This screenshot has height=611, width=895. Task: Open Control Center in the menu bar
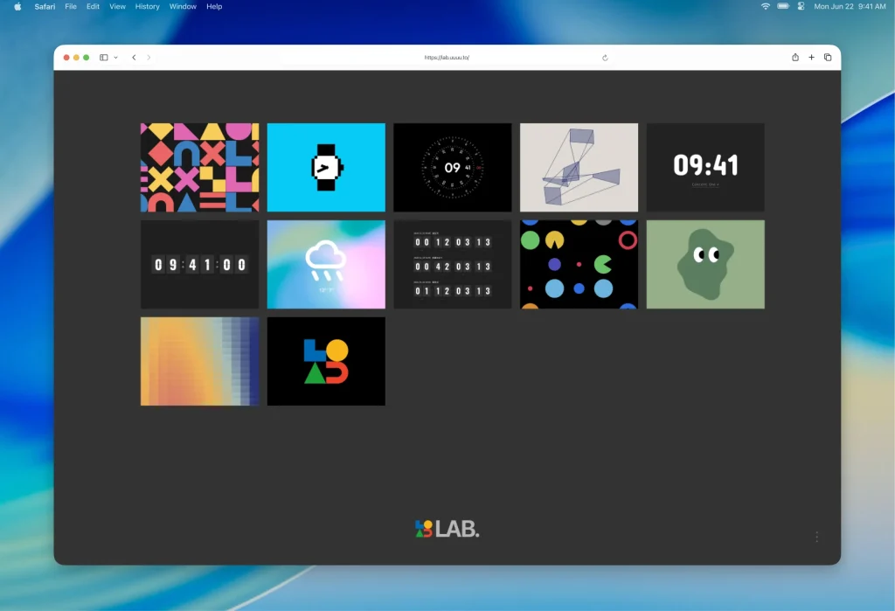800,6
